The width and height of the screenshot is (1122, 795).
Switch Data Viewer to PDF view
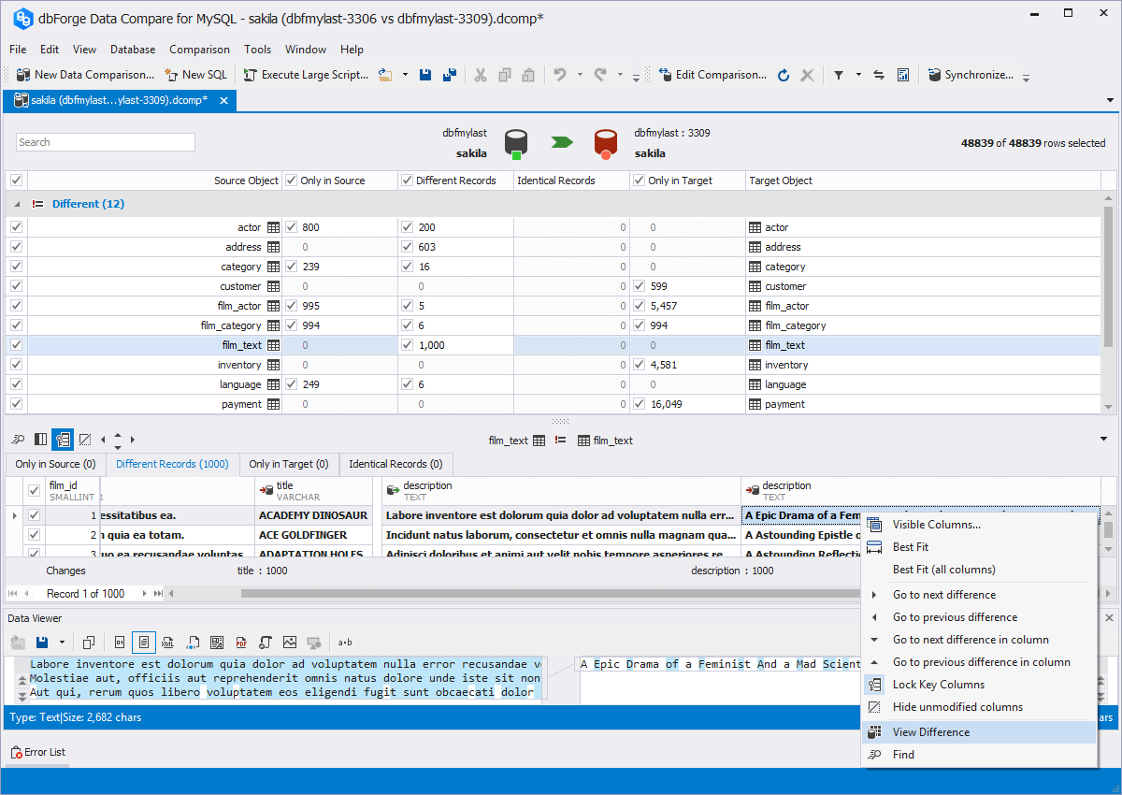click(241, 643)
